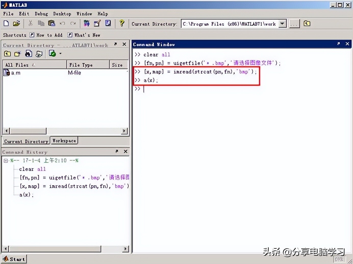
Task: Switch to the Workspace tab
Action: click(64, 141)
